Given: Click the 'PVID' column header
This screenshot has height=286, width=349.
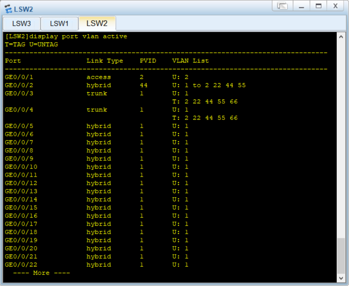Looking at the screenshot, I should click(x=148, y=61).
